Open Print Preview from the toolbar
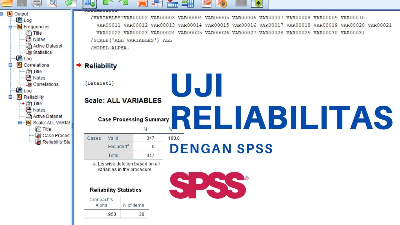400x225 pixels. click(x=52, y=3)
